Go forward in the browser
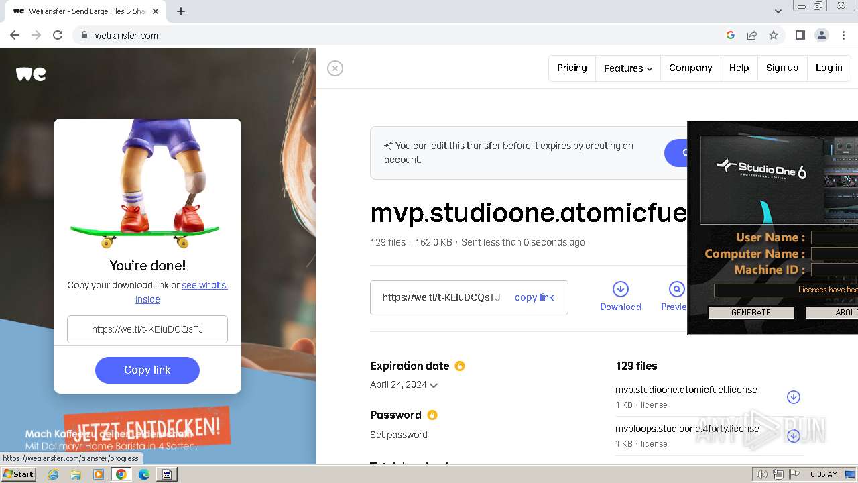 pos(36,35)
